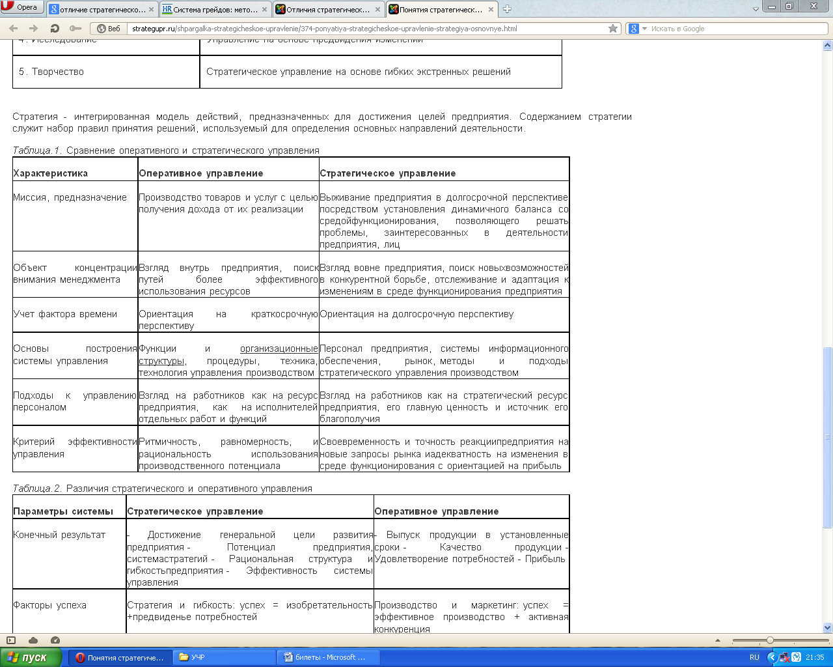
Task: Click the 21:35 system clock
Action: point(815,657)
